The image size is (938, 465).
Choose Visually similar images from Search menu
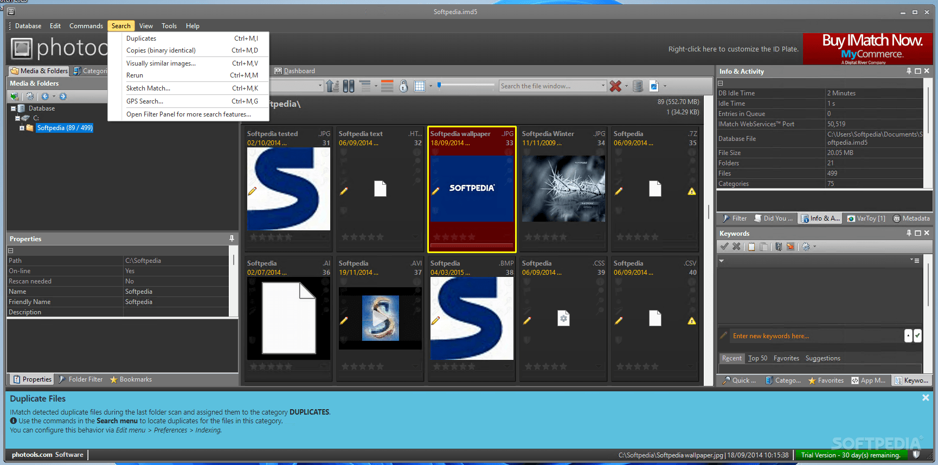pyautogui.click(x=189, y=63)
